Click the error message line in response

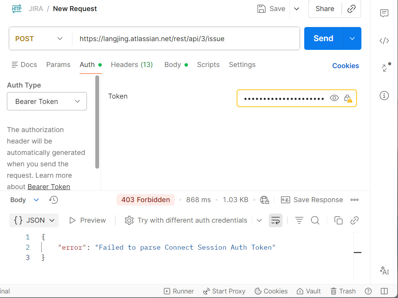pos(167,247)
